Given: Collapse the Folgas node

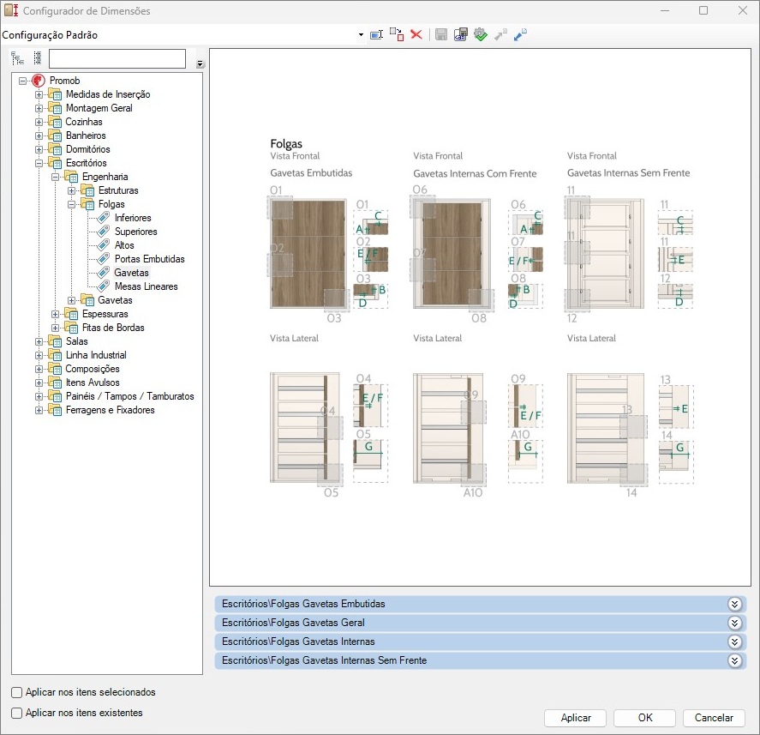Looking at the screenshot, I should pyautogui.click(x=71, y=204).
